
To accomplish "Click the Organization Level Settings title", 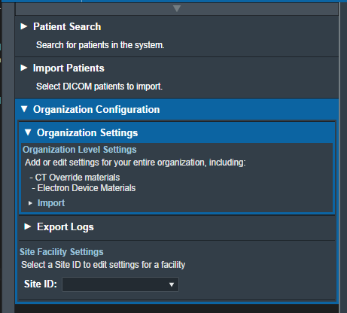I will [x=80, y=150].
